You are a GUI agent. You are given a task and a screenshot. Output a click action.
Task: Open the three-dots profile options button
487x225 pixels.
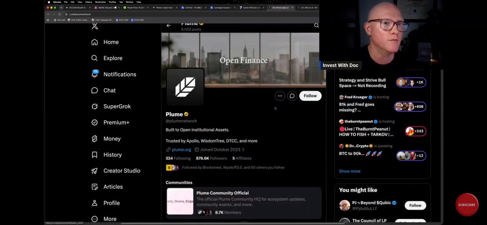click(x=280, y=96)
